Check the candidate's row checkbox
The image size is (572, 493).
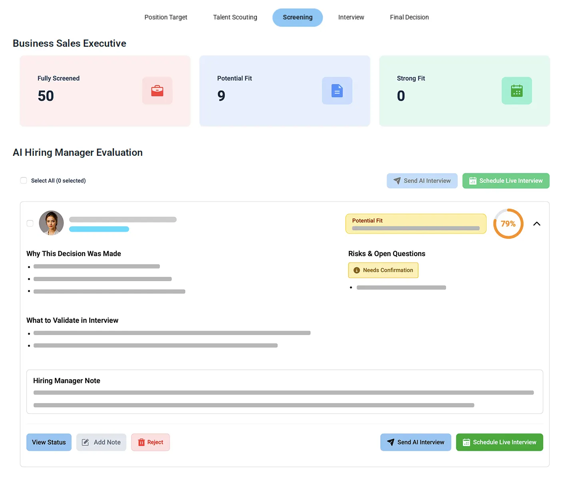coord(30,223)
